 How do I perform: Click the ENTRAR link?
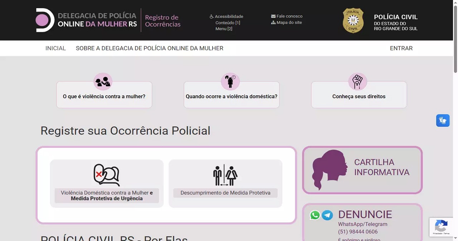coord(401,48)
